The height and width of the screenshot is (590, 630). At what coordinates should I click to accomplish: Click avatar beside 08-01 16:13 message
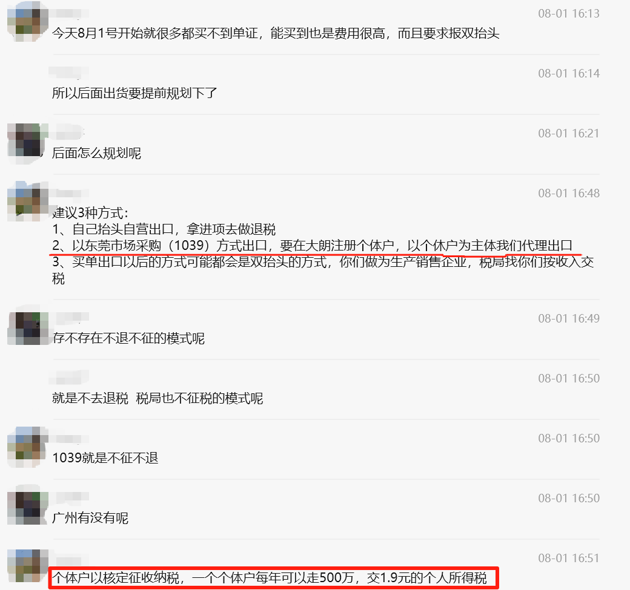tap(28, 21)
